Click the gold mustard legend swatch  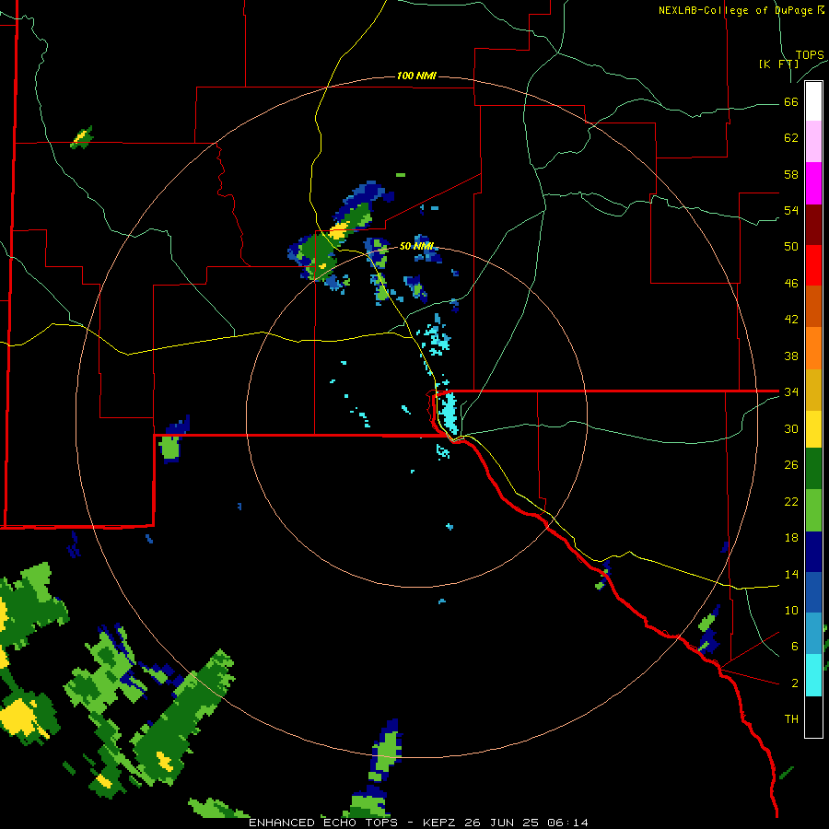813,390
